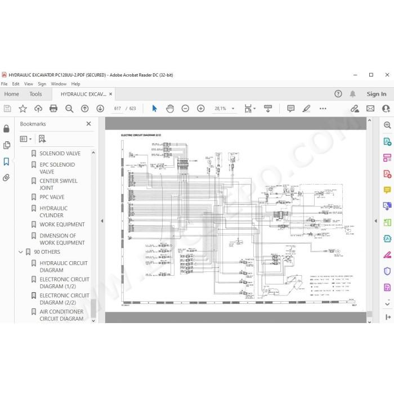
Task: Open right pane search tool icon
Action: coord(387,125)
